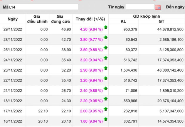This screenshot has height=127, width=185.
Task: Click the change value 2.90 (9.90 %)
Action: 91,70
